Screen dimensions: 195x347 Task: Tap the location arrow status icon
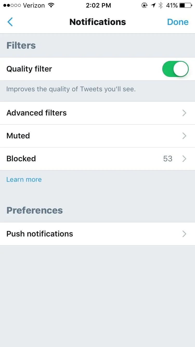coord(153,5)
